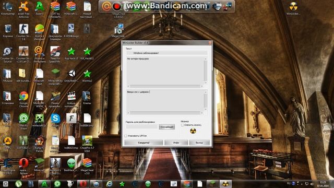Select the Kop hack v1 star icon
The height and width of the screenshot is (188, 334).
tap(71, 53)
